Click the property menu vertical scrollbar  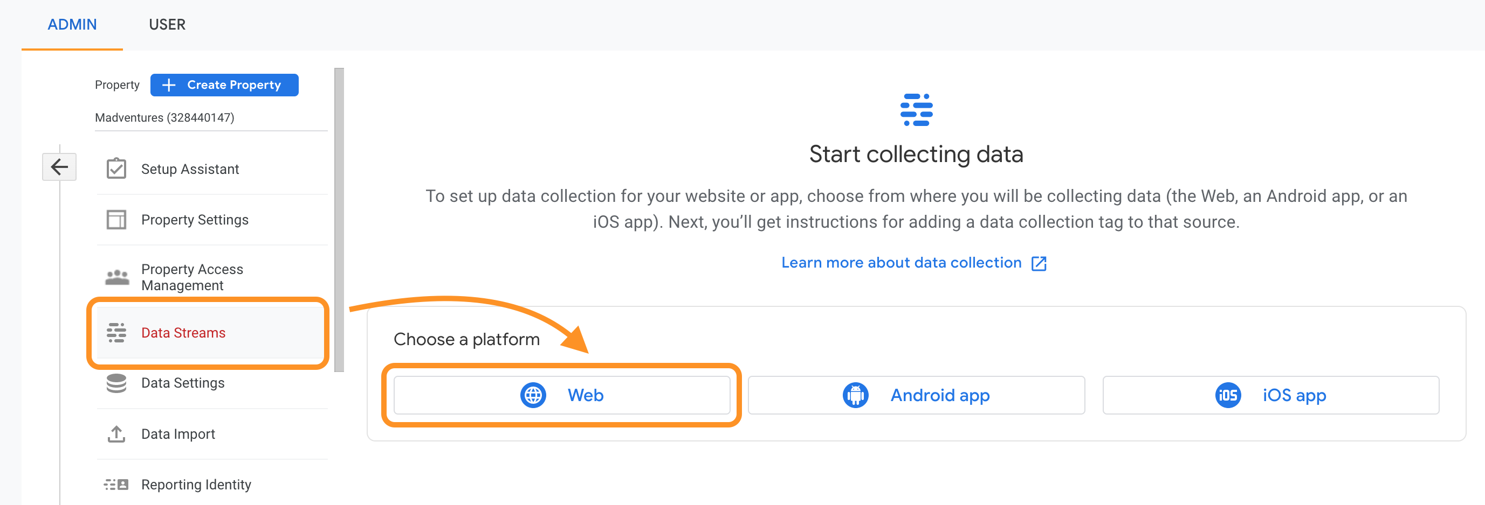[x=339, y=219]
